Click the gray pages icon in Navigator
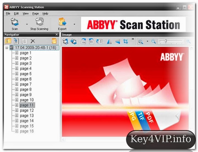198x152 pixels. pyautogui.click(x=24, y=41)
